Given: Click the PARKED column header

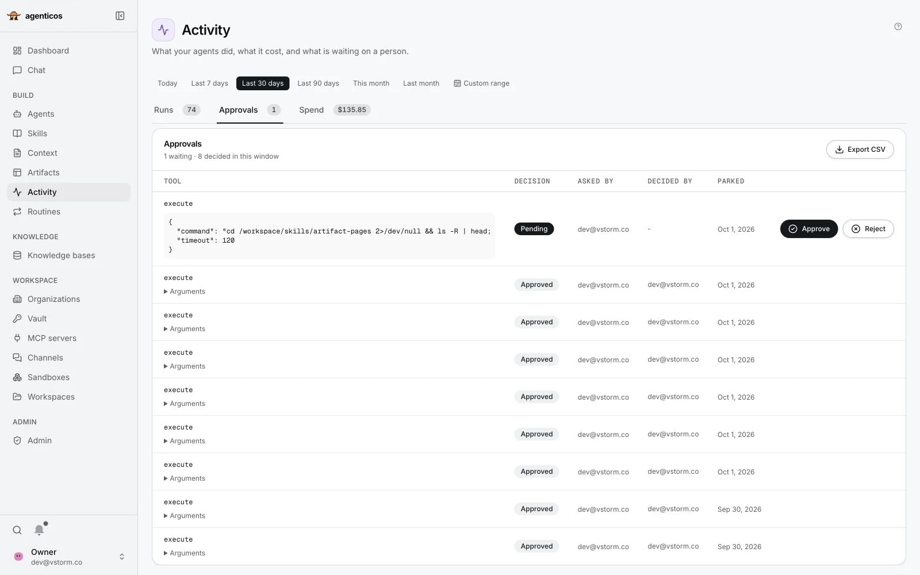Looking at the screenshot, I should (x=731, y=181).
